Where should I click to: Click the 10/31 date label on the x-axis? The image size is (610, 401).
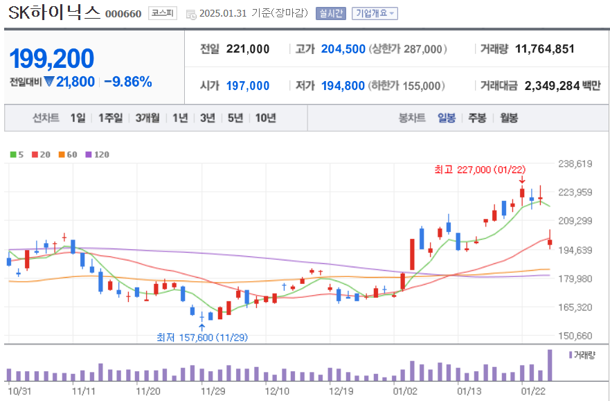[x=20, y=391]
